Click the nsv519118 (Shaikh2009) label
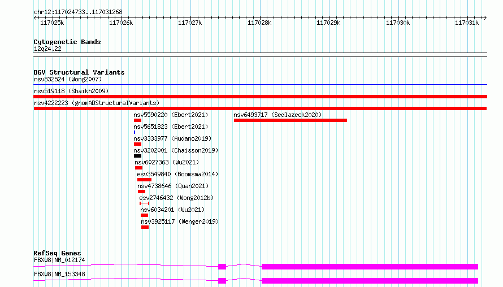This screenshot has width=503, height=287. [x=71, y=91]
